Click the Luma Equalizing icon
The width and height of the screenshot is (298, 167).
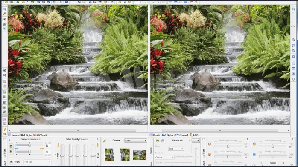pyautogui.click(x=210, y=155)
